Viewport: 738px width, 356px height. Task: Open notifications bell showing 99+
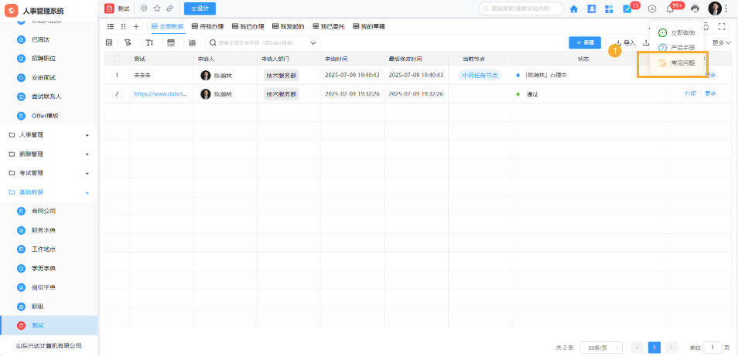point(670,8)
